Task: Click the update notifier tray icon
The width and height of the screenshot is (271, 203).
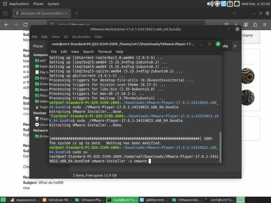Action: 230,4
